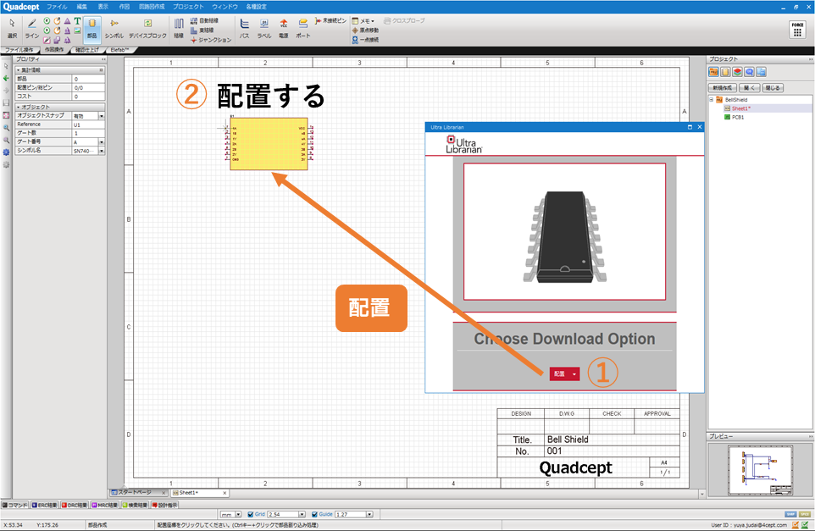Pick the デバイスブロック tool
The height and width of the screenshot is (531, 815).
[147, 29]
